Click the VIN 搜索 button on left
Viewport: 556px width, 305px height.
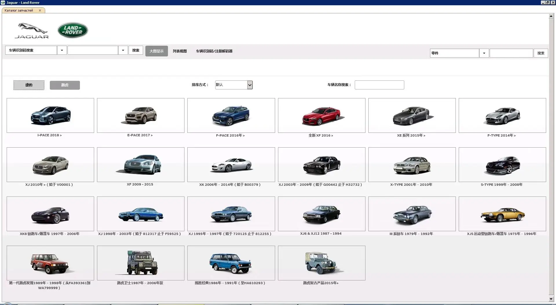point(136,50)
